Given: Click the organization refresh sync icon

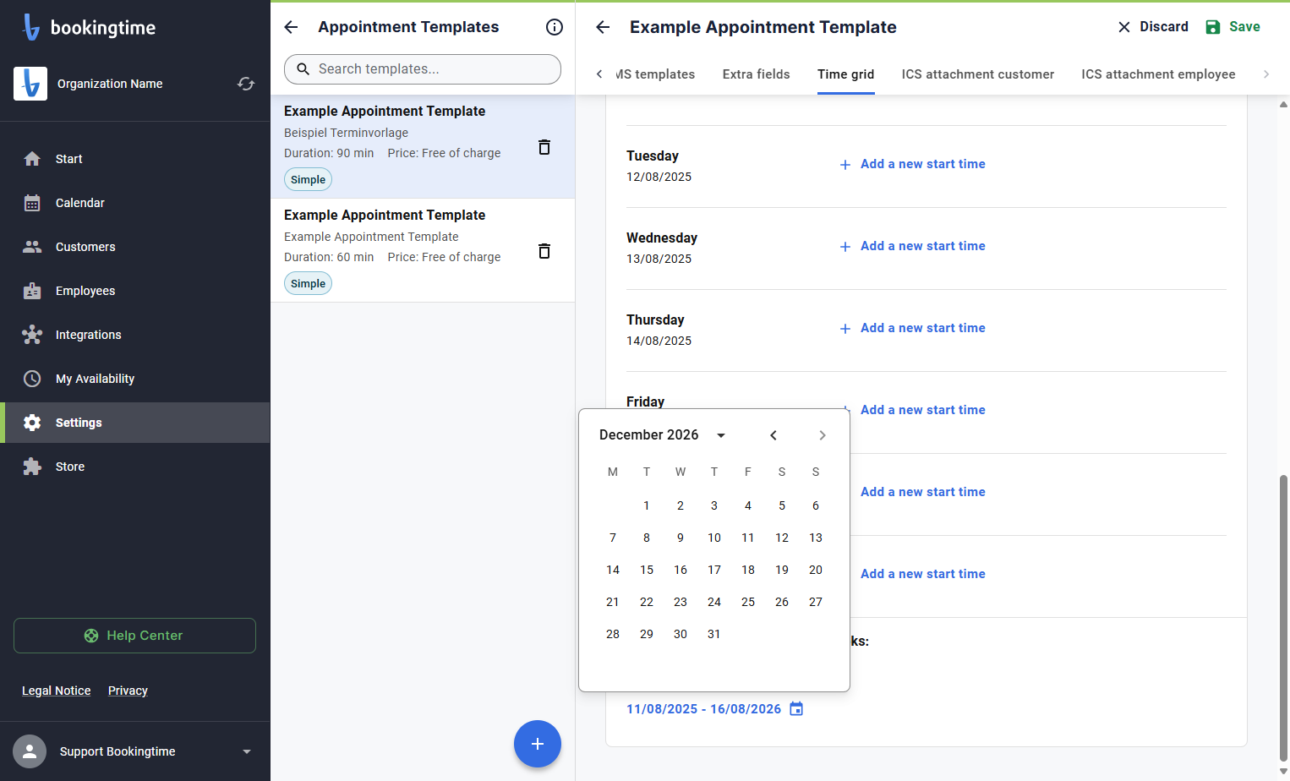Looking at the screenshot, I should click(246, 84).
